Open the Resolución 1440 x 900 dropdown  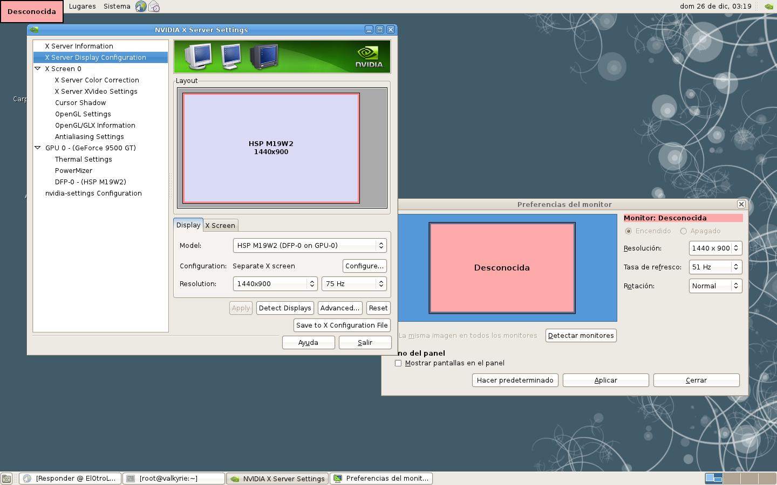click(x=715, y=248)
